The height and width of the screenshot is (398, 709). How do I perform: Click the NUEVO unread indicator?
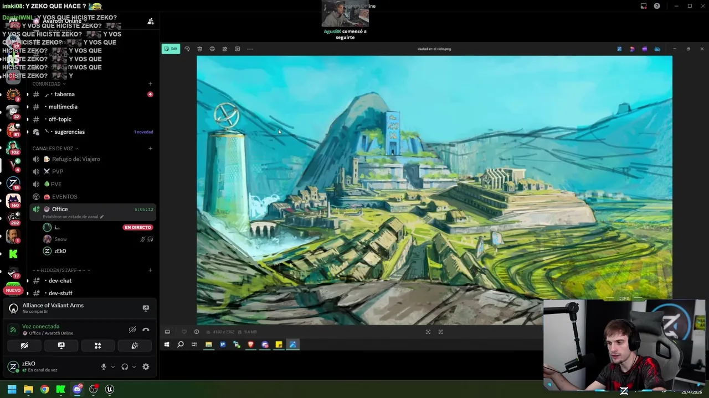point(13,290)
